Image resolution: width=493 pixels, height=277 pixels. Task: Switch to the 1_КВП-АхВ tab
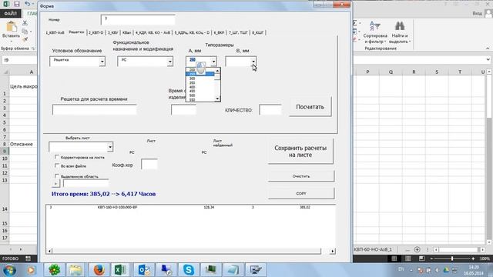[x=55, y=32]
